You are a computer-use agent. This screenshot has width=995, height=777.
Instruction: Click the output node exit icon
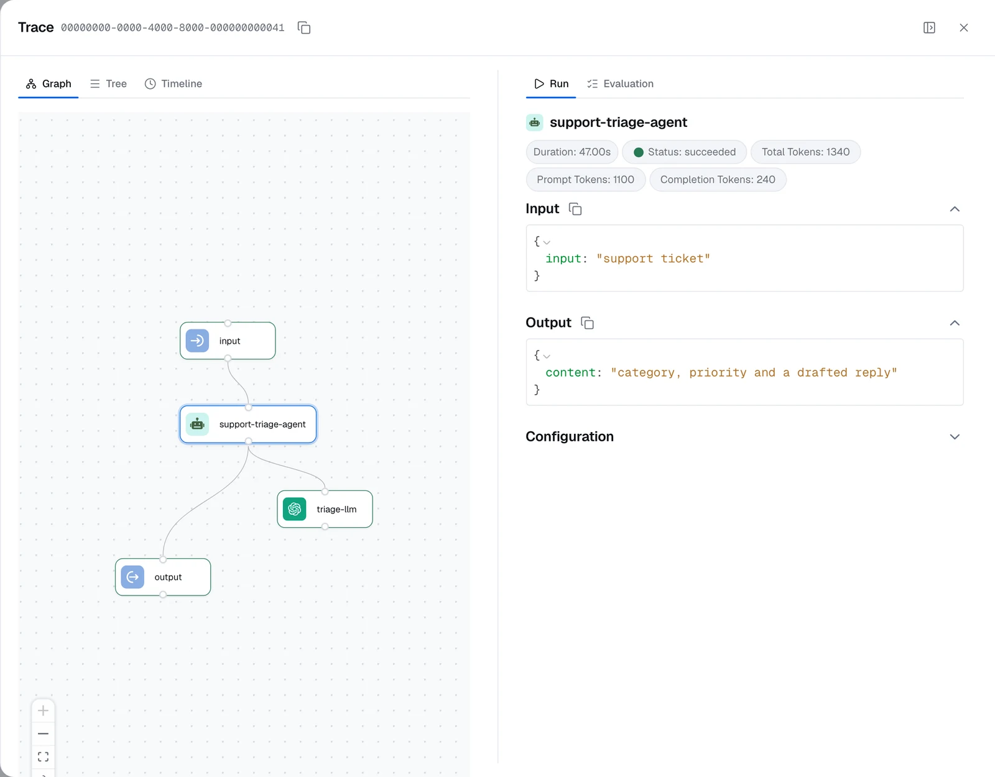pos(132,577)
